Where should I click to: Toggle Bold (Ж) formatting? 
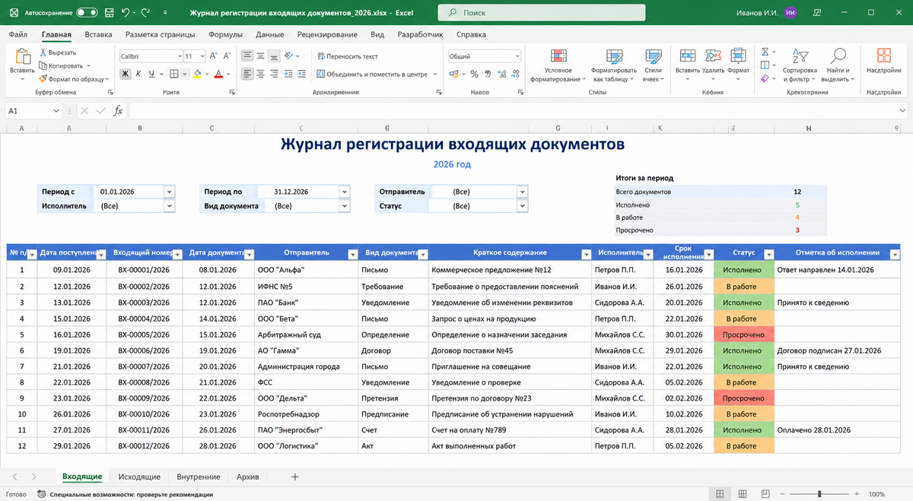(126, 74)
